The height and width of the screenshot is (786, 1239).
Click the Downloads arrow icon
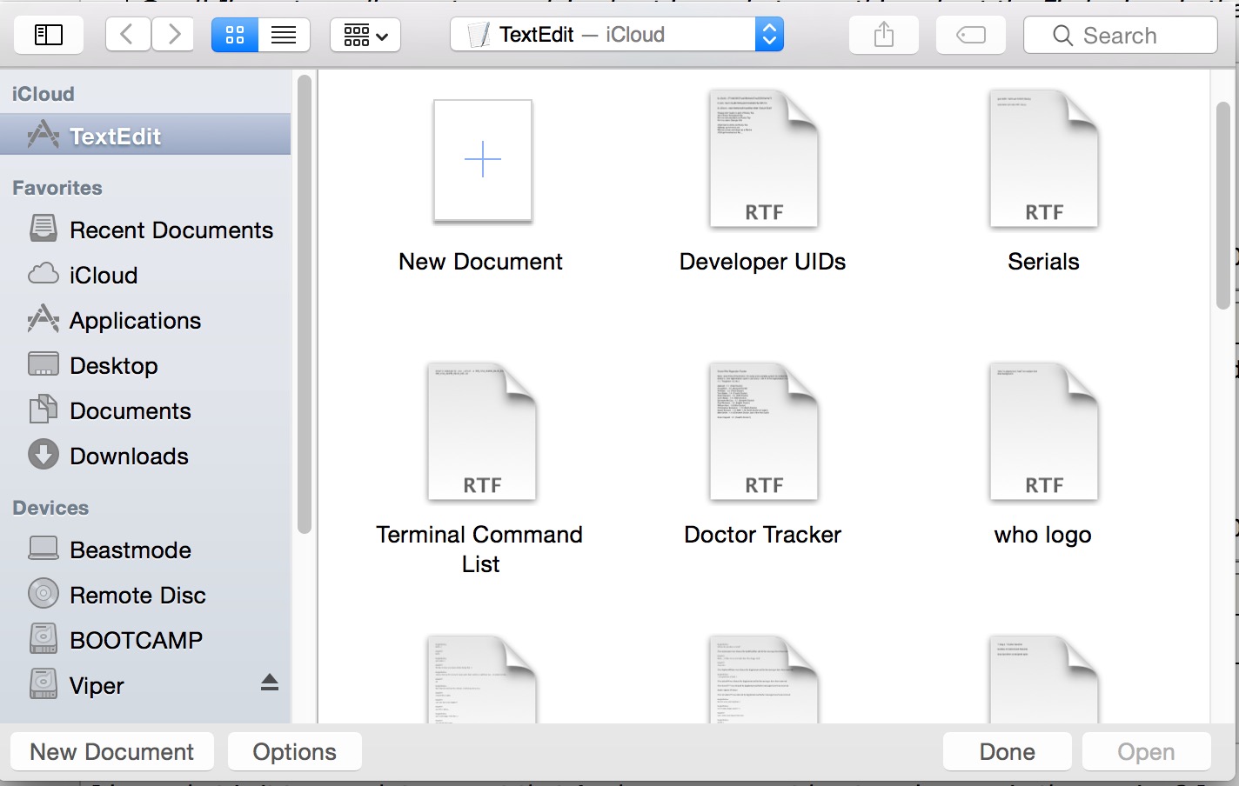pos(44,455)
